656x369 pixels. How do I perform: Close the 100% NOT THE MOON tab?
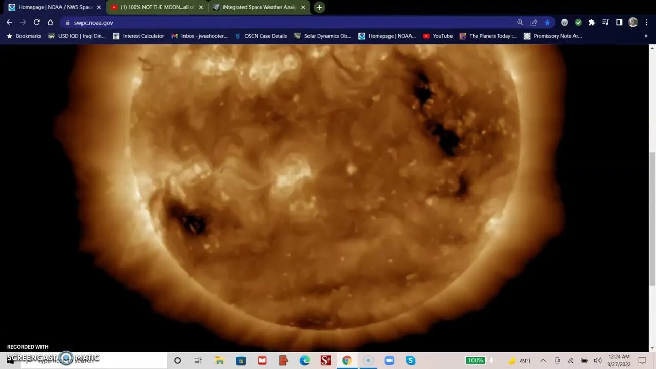point(201,7)
